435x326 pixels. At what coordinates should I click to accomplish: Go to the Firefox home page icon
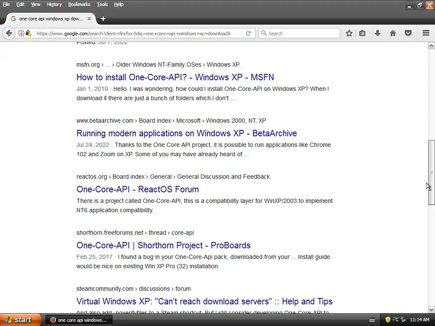click(393, 33)
